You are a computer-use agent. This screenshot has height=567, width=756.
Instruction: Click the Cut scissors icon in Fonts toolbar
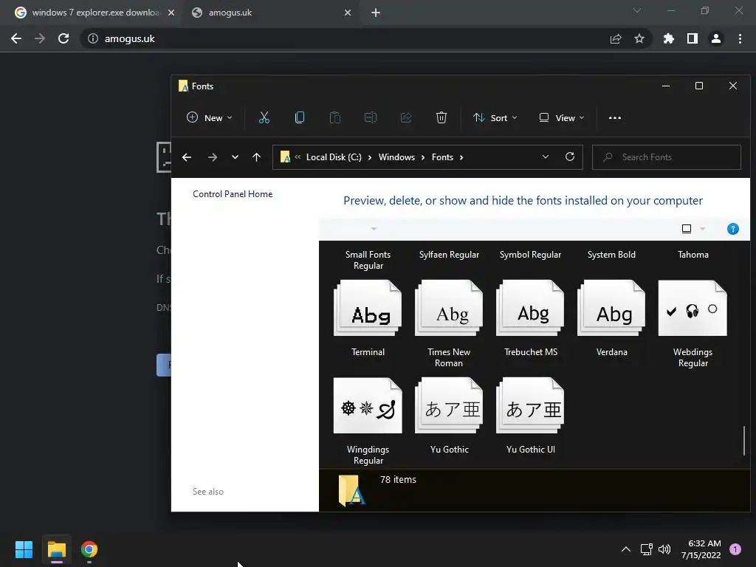pos(264,117)
